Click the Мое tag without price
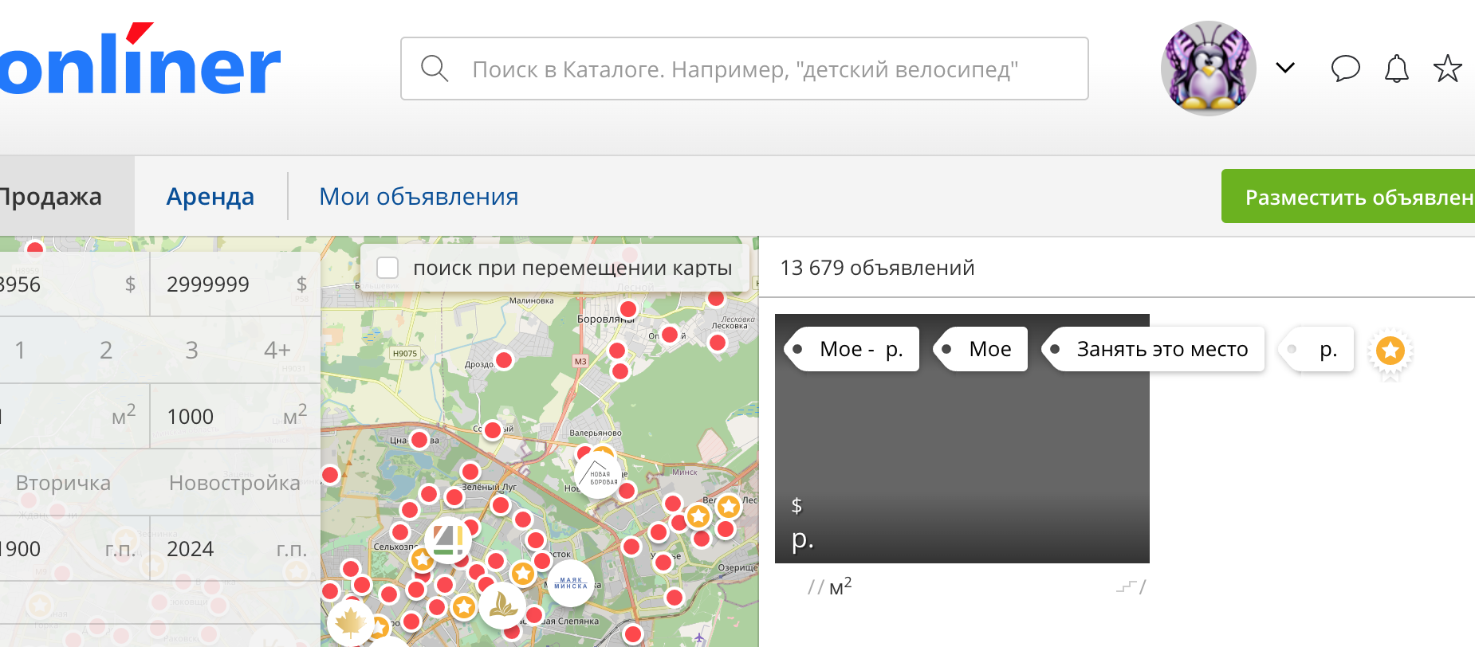Image resolution: width=1475 pixels, height=647 pixels. [981, 349]
